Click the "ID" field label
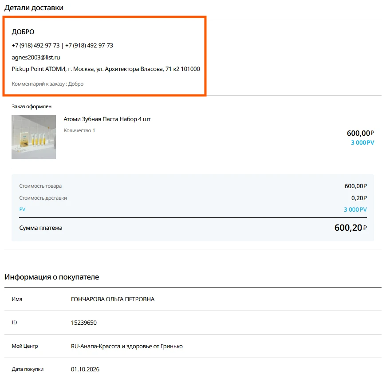The width and height of the screenshot is (382, 378). coord(14,323)
